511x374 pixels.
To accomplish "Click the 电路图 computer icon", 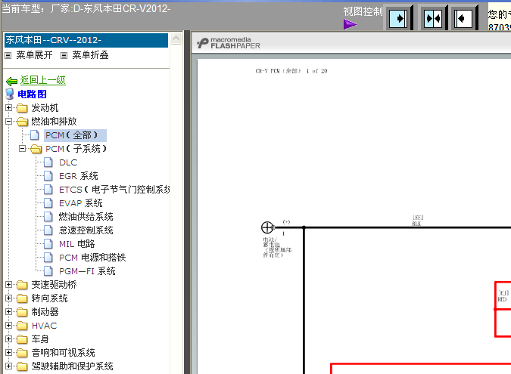I will [x=10, y=94].
